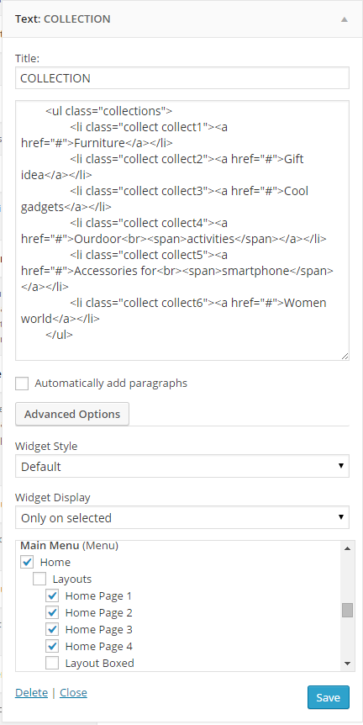Screen dimensions: 363x725
Task: Click the Advanced Options button
Action: (x=72, y=414)
